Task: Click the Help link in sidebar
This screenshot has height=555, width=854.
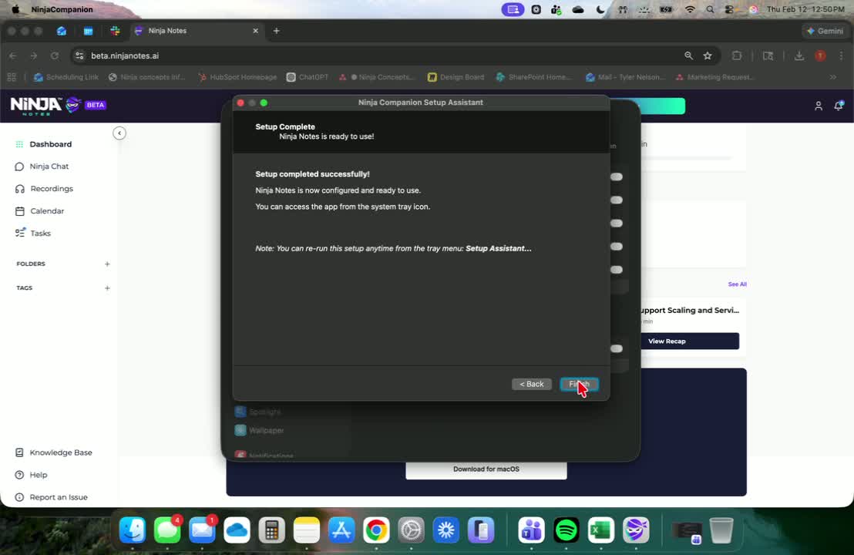Action: 38,475
